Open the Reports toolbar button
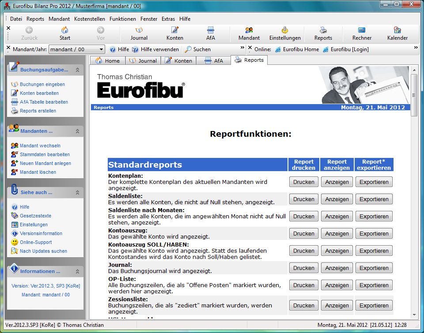424x333 pixels. pyautogui.click(x=323, y=34)
